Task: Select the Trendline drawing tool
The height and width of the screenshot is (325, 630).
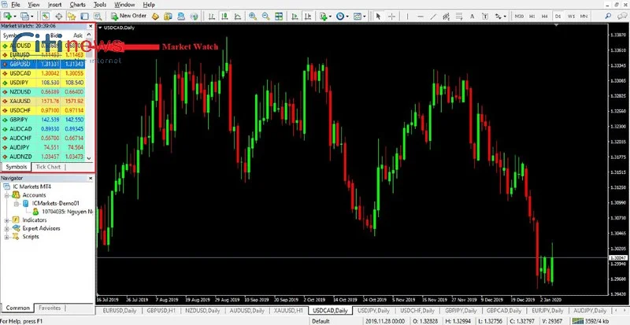Action: click(433, 16)
